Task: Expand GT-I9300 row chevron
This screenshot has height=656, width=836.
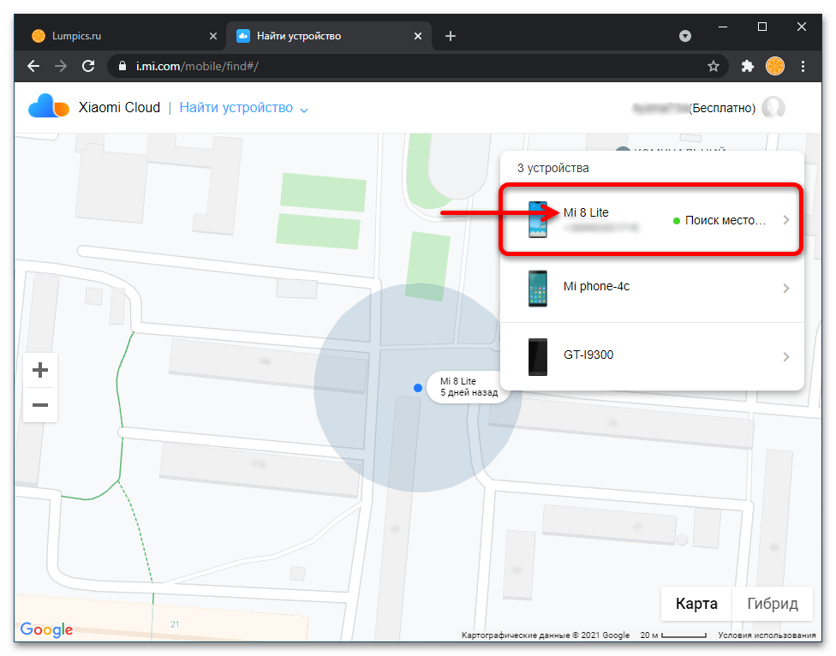Action: [x=785, y=356]
